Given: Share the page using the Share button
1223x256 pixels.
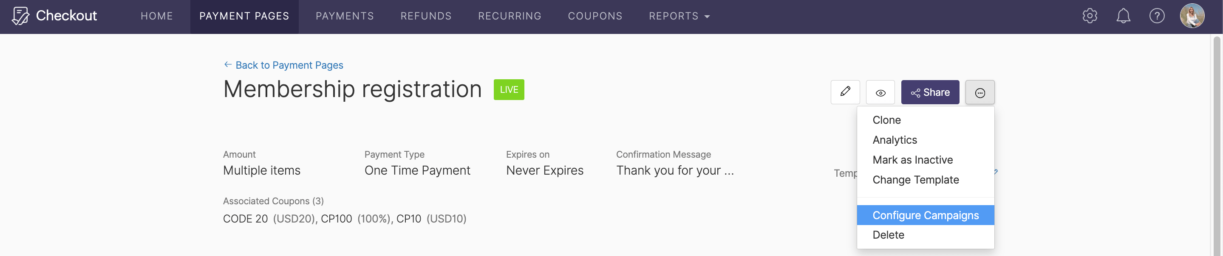Looking at the screenshot, I should 930,92.
